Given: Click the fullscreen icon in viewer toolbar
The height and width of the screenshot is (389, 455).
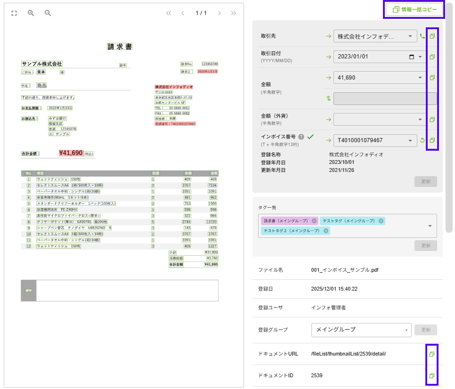Looking at the screenshot, I should pyautogui.click(x=14, y=13).
